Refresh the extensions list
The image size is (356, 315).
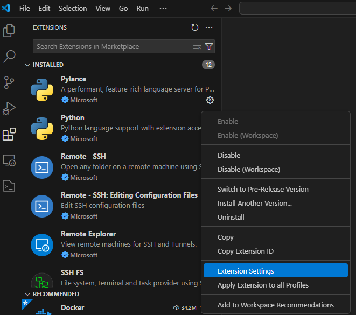[x=195, y=27]
